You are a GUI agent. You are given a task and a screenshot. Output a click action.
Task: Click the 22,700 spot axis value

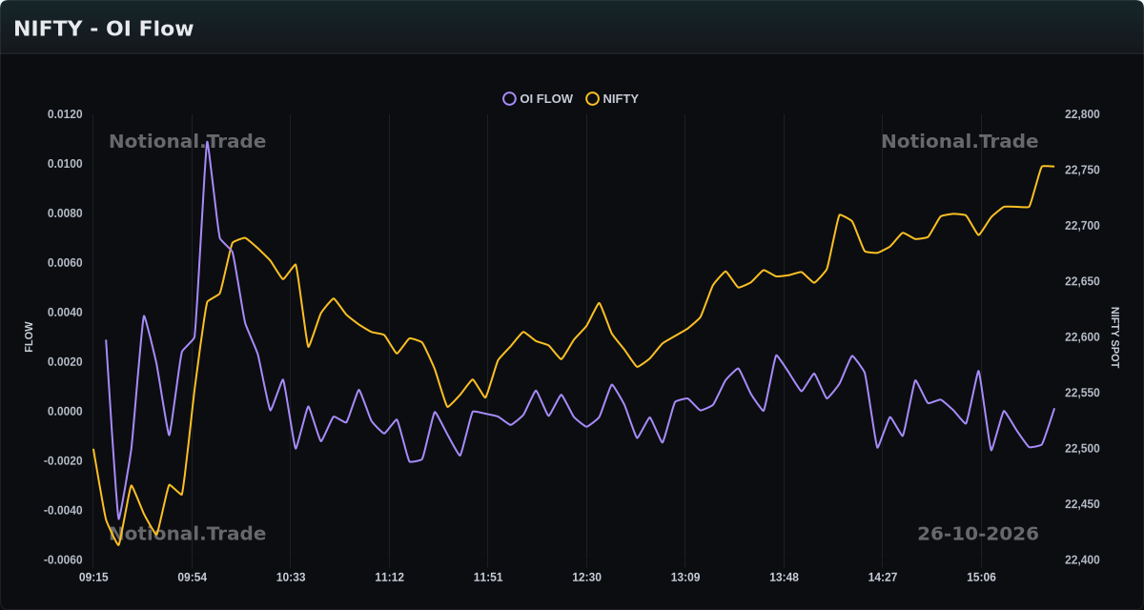1082,226
